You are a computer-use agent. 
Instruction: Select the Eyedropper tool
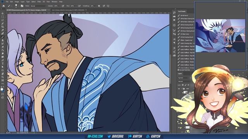3,30
